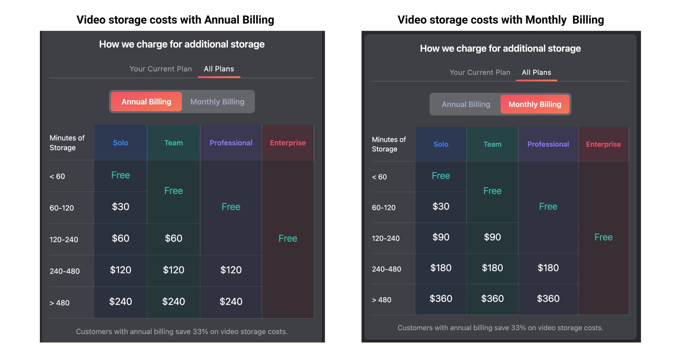Viewport: 676px width, 355px height.
Task: Click the Solo column header in annual billing table
Action: (x=120, y=143)
